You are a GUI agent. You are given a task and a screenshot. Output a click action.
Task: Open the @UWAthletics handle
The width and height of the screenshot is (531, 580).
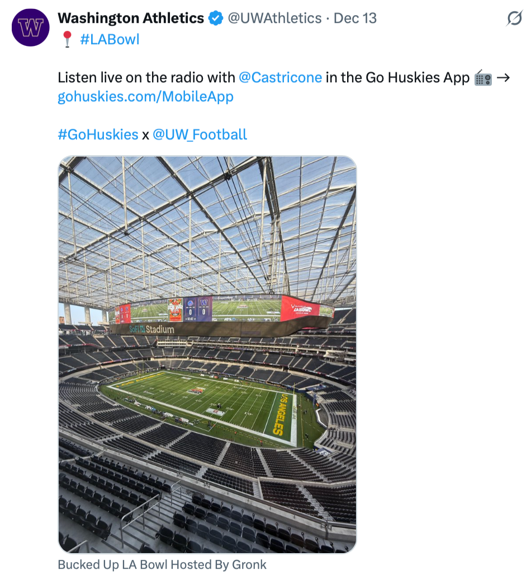[x=274, y=18]
